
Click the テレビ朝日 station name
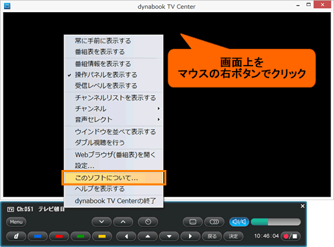pos(51,209)
